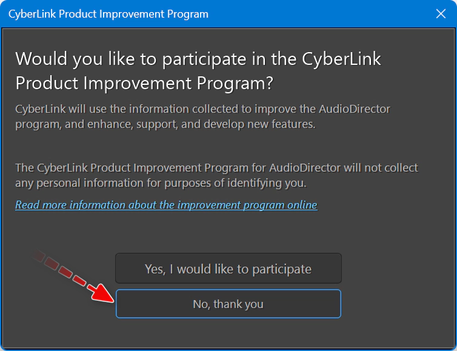Image resolution: width=457 pixels, height=351 pixels.
Task: Open the improvement program information link
Action: click(166, 205)
